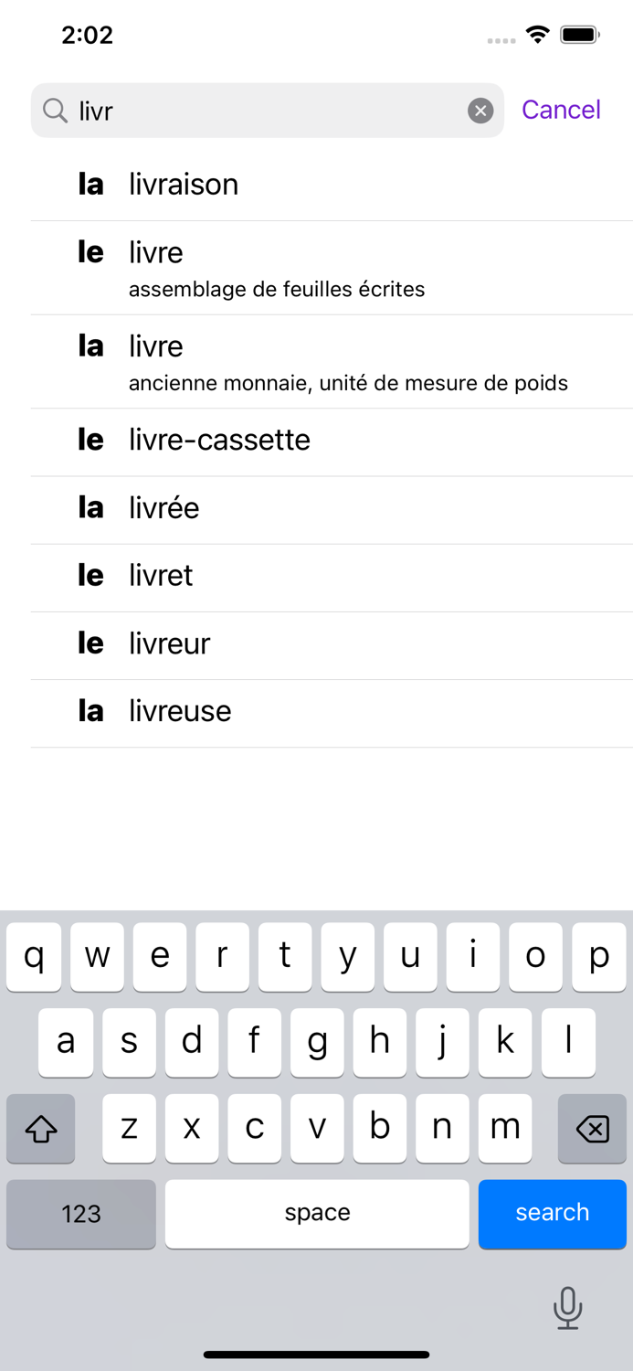Tap the clear (X) icon in search field
This screenshot has height=1371, width=633.
pyautogui.click(x=480, y=111)
